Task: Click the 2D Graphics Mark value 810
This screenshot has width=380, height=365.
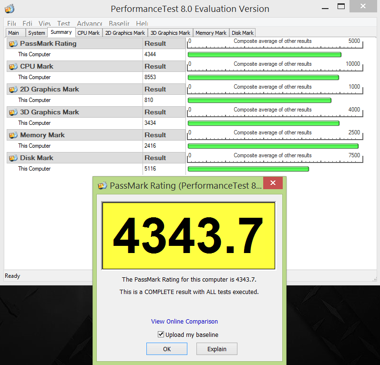Action: tap(149, 100)
